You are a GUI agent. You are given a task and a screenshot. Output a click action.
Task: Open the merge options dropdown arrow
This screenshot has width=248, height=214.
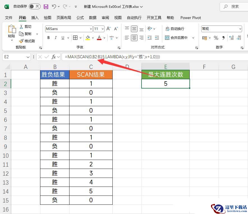click(193, 38)
